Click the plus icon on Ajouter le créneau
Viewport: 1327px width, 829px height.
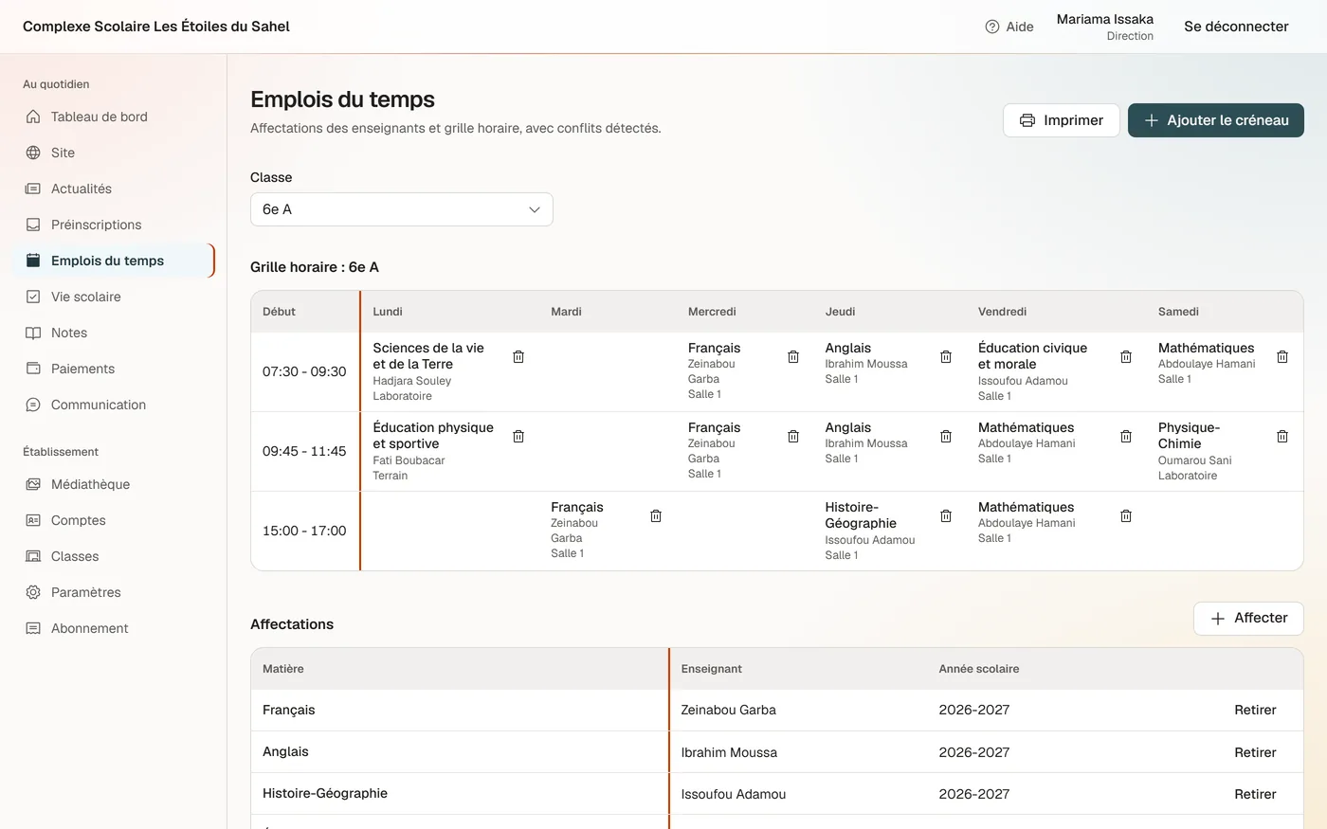(1152, 120)
